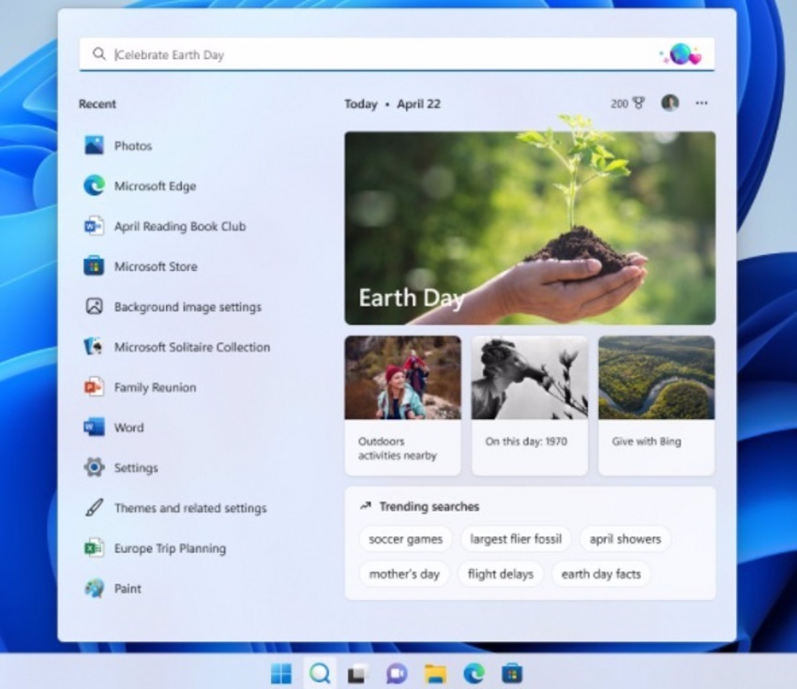Open Europe Trip Planning Excel file
797x689 pixels.
tap(170, 549)
